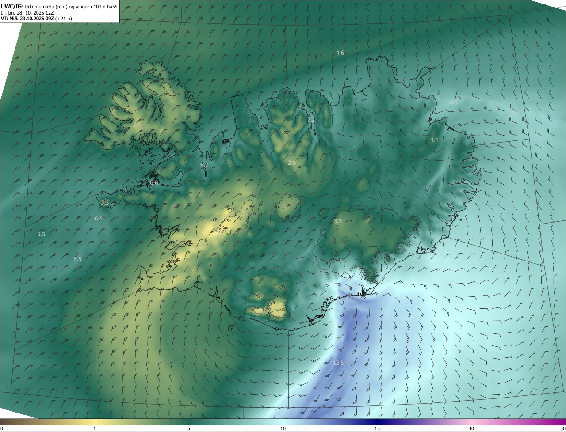Click the 5 tick label on the colorbar
This screenshot has width=566, height=432.
188,428
